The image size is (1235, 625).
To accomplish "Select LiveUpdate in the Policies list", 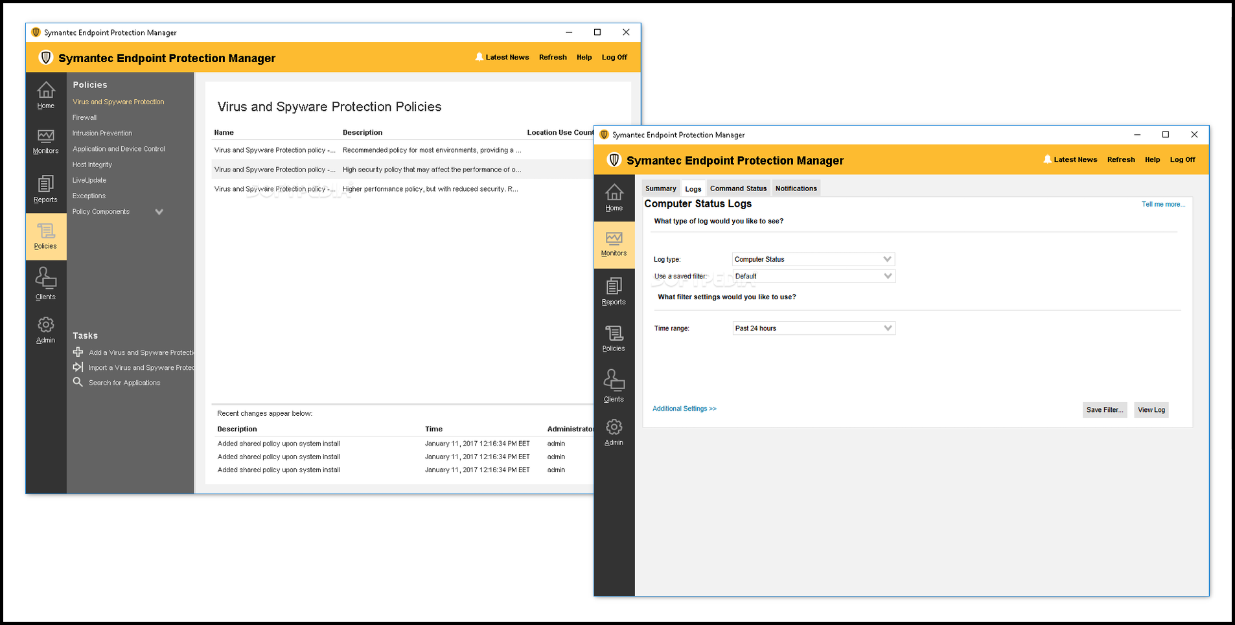I will tap(89, 180).
